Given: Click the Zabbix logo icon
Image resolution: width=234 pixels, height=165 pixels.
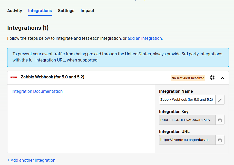Looking at the screenshot, I should [x=14, y=77].
